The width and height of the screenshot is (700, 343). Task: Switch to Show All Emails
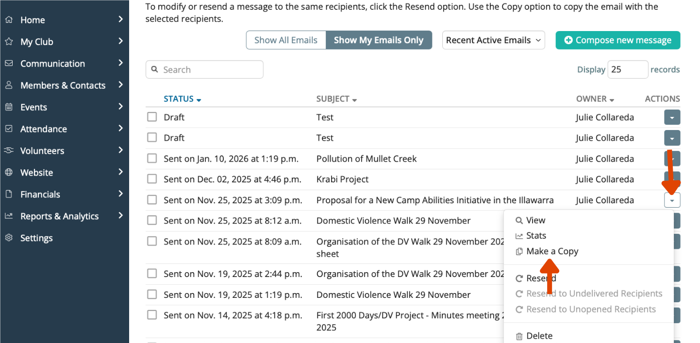(286, 40)
